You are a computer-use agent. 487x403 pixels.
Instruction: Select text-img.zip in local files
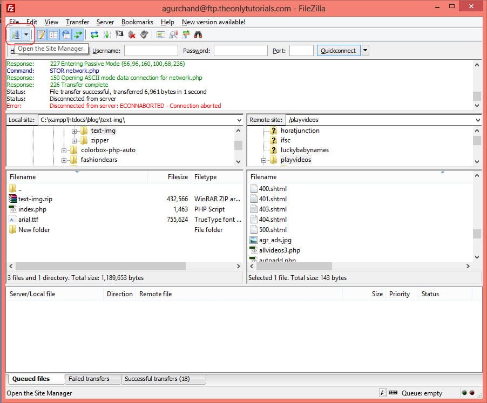click(35, 199)
